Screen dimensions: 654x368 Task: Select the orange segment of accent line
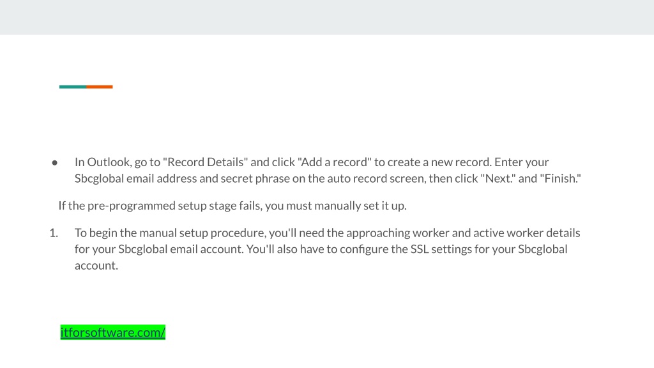pos(99,87)
